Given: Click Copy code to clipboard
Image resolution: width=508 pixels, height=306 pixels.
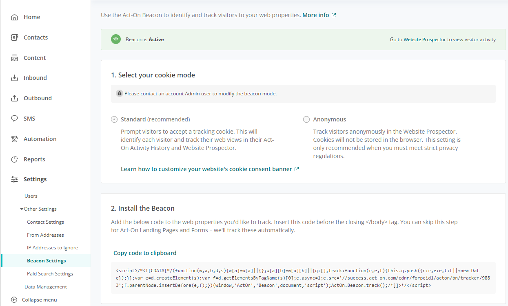Looking at the screenshot, I should (x=145, y=253).
